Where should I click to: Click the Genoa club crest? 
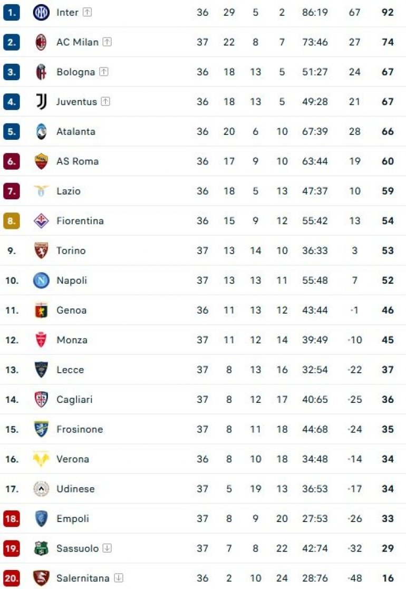[41, 310]
